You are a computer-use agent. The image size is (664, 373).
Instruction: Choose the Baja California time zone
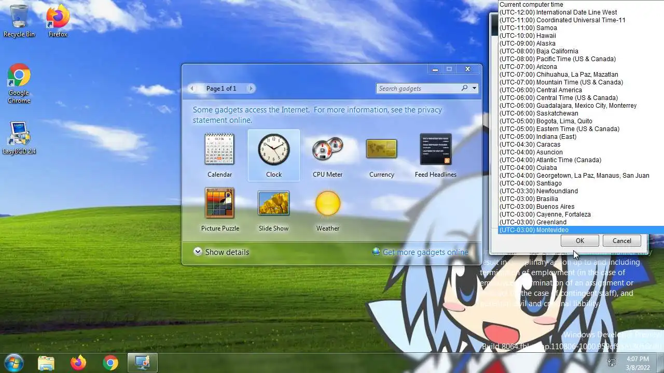click(581, 51)
